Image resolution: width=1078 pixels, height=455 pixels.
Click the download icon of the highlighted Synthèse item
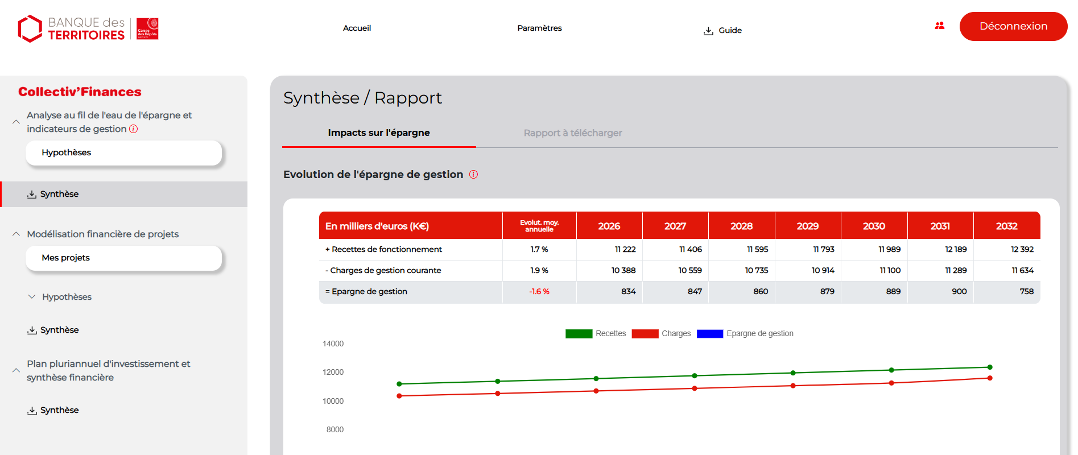coord(32,195)
